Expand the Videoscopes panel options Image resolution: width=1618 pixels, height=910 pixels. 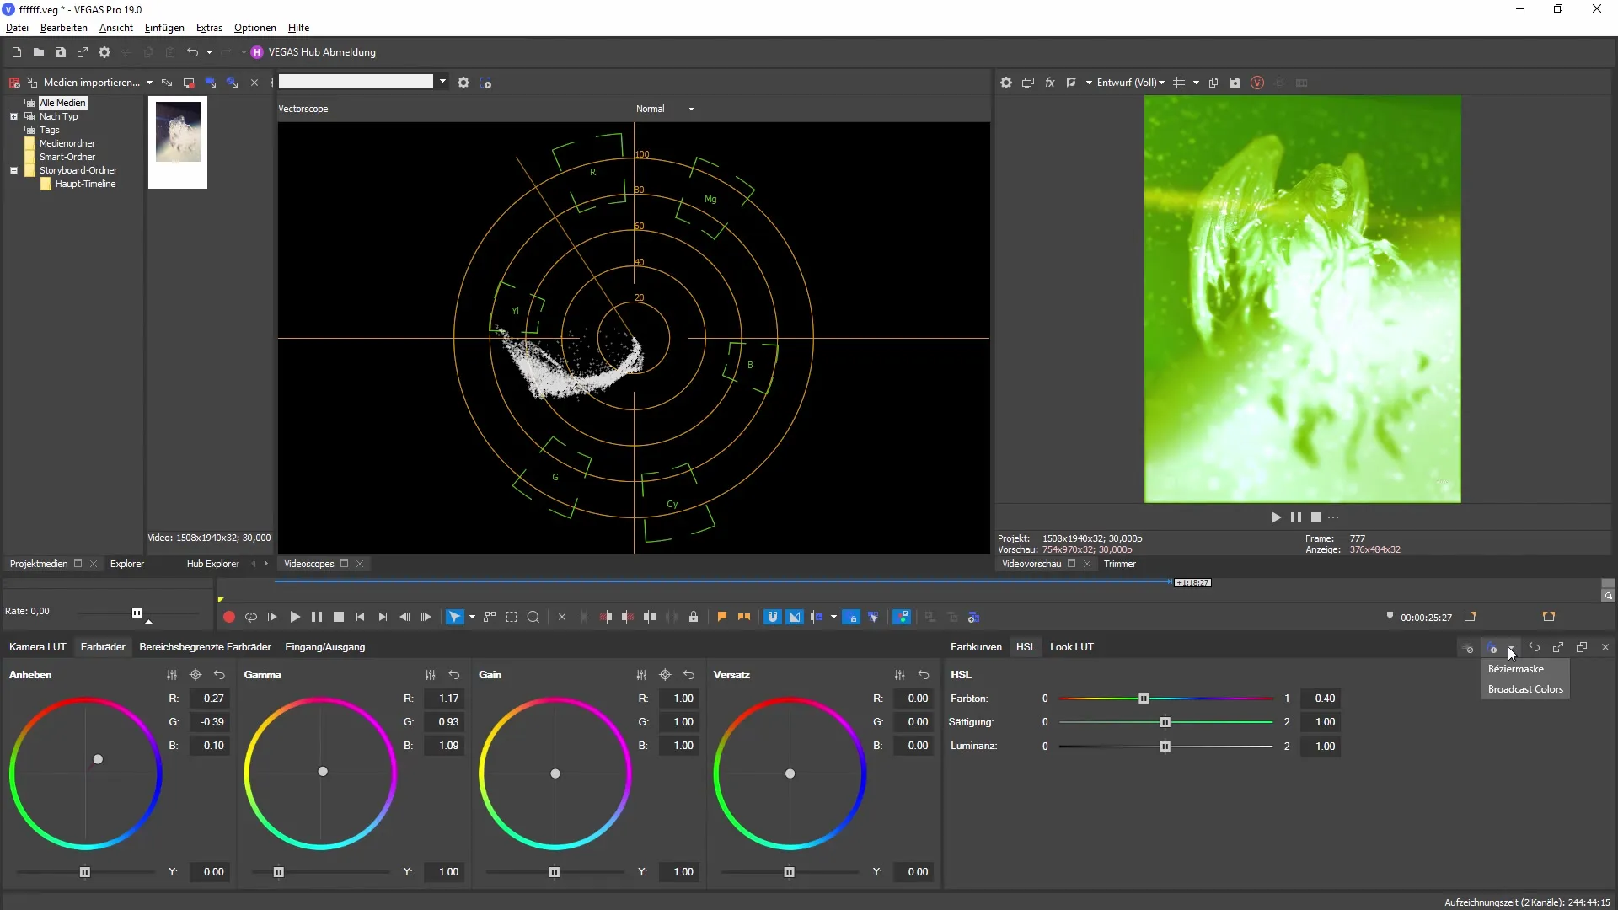pos(346,564)
